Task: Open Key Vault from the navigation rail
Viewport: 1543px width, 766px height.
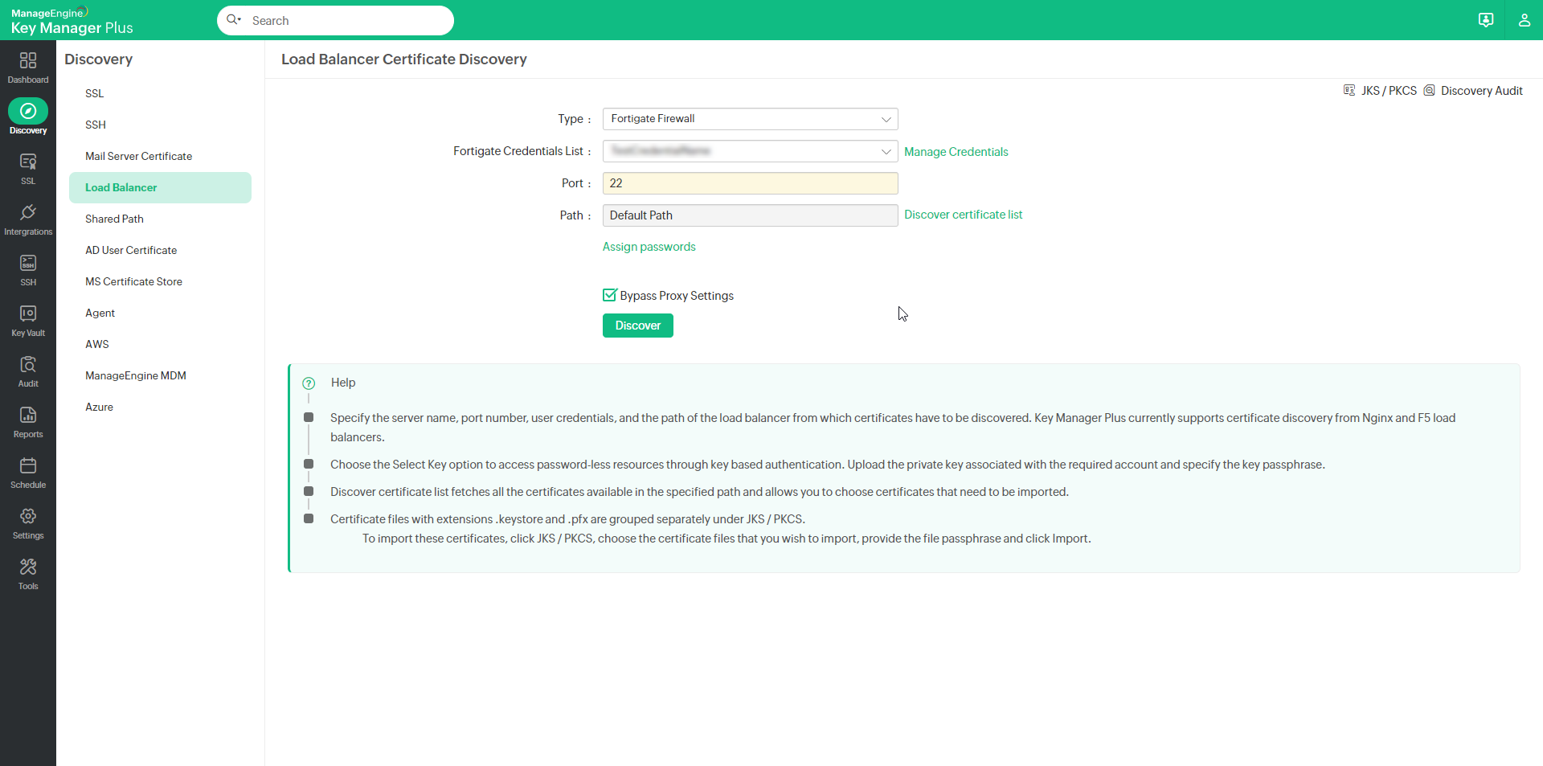Action: coord(28,318)
